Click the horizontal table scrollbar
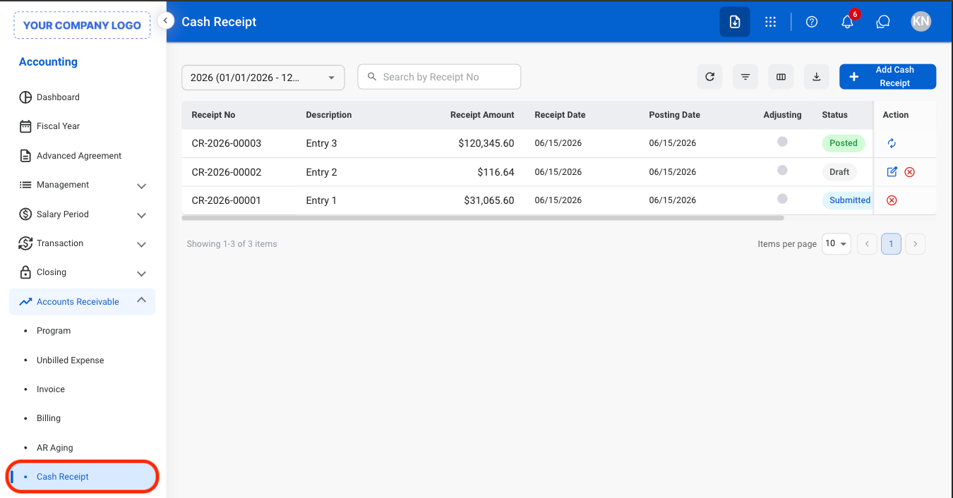953x498 pixels. click(x=483, y=218)
